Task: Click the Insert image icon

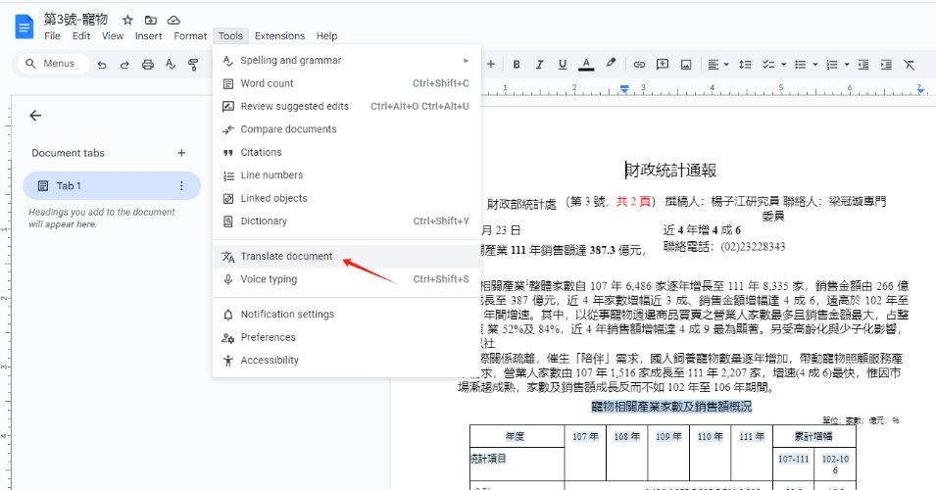Action: coord(686,65)
